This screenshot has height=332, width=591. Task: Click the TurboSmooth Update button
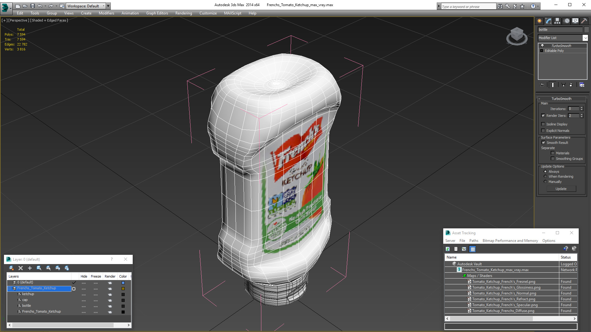pos(561,189)
